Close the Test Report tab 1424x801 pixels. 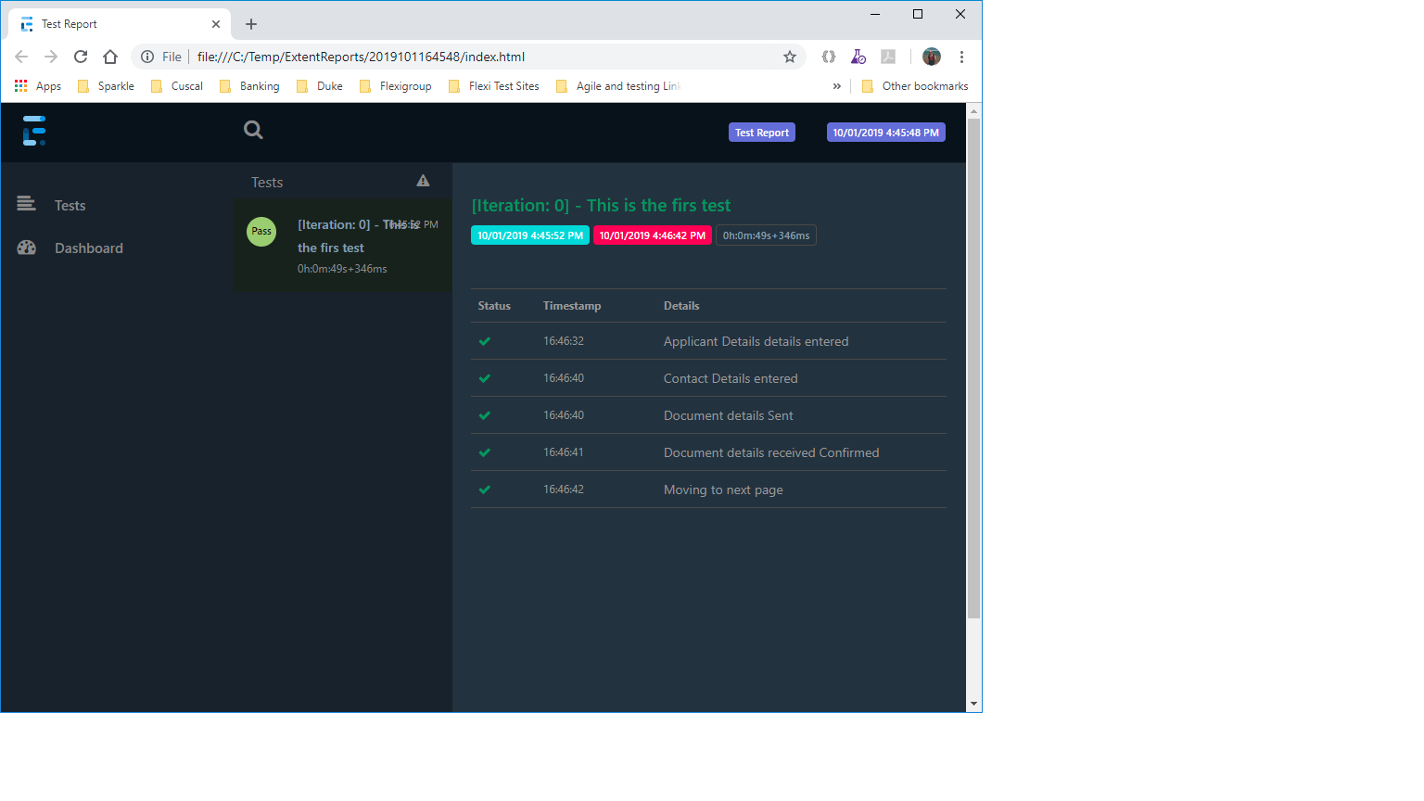pyautogui.click(x=216, y=24)
